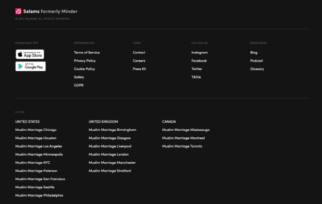
Task: Select Muslim Marriage Houston
Action: pos(36,138)
